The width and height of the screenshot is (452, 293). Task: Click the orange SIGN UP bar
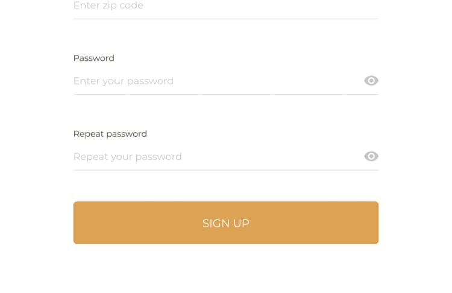coord(225,223)
